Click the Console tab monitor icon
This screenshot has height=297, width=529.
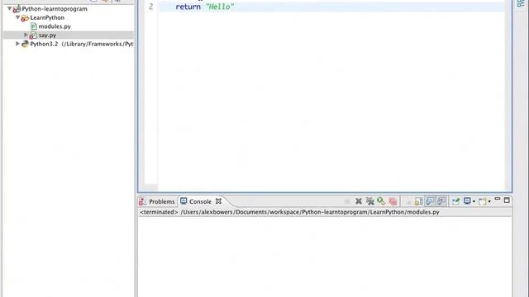click(183, 201)
